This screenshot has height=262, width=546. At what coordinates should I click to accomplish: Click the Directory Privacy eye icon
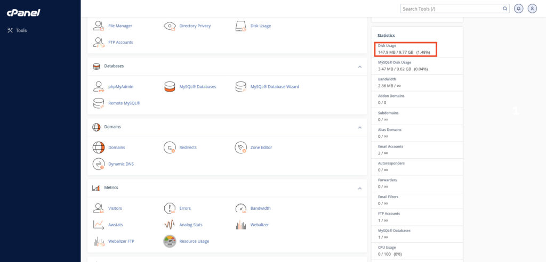coord(170,26)
